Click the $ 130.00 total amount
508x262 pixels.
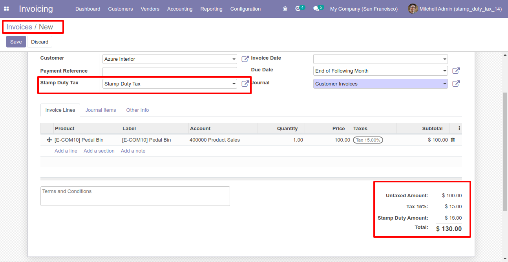pos(449,229)
